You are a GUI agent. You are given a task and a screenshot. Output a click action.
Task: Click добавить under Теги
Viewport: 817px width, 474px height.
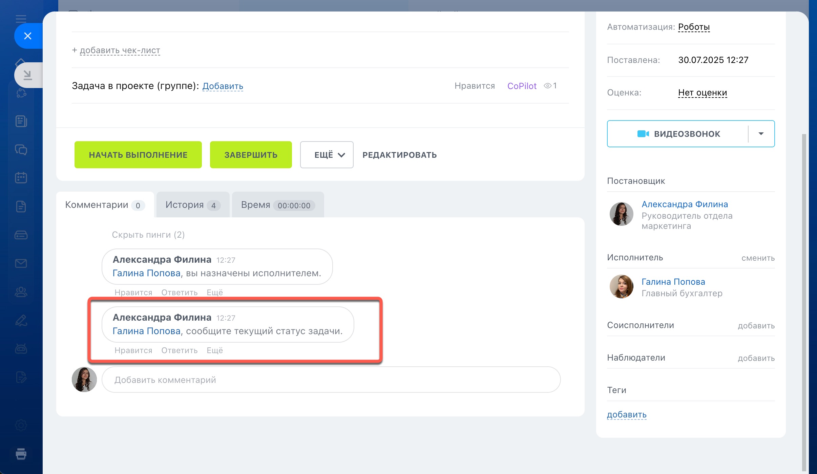(x=627, y=414)
